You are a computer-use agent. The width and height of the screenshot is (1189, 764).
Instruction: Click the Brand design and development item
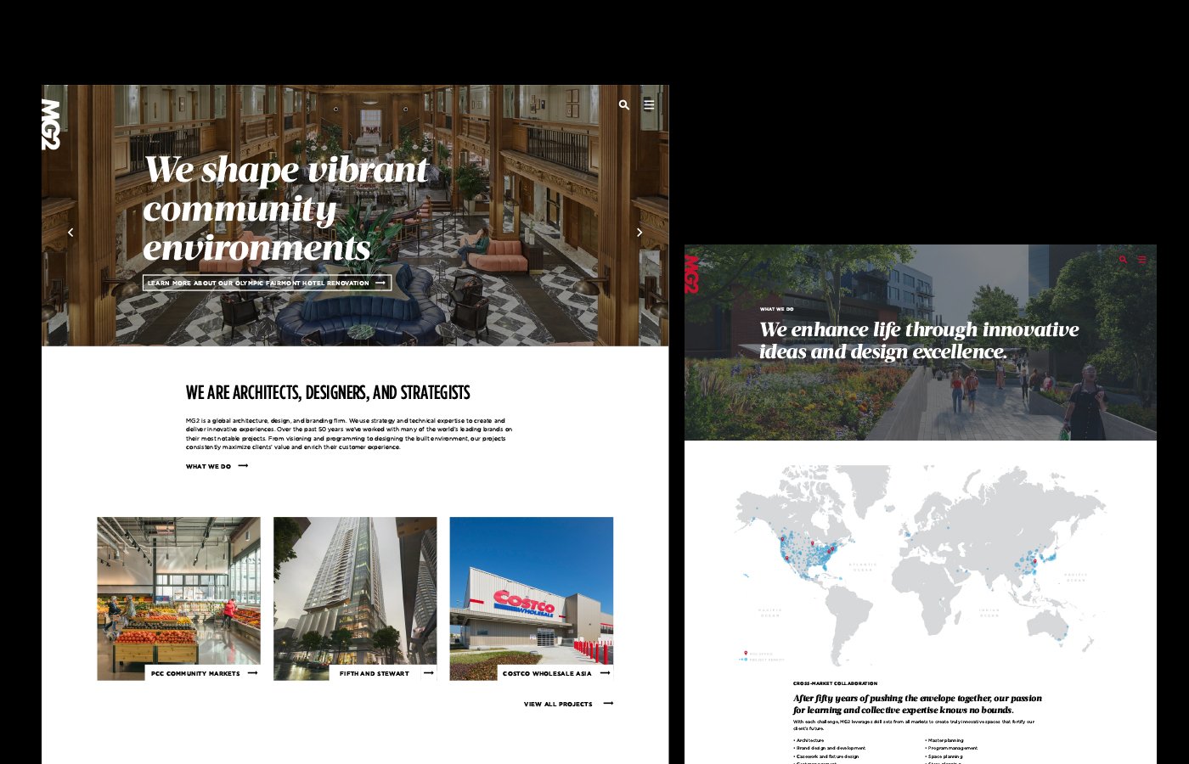tap(830, 748)
